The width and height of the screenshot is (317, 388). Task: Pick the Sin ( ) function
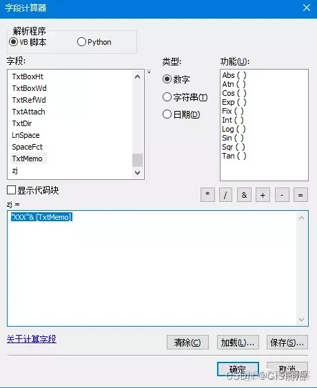click(233, 138)
